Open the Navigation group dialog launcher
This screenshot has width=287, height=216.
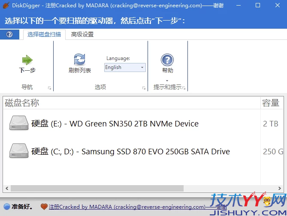pyautogui.click(x=49, y=88)
